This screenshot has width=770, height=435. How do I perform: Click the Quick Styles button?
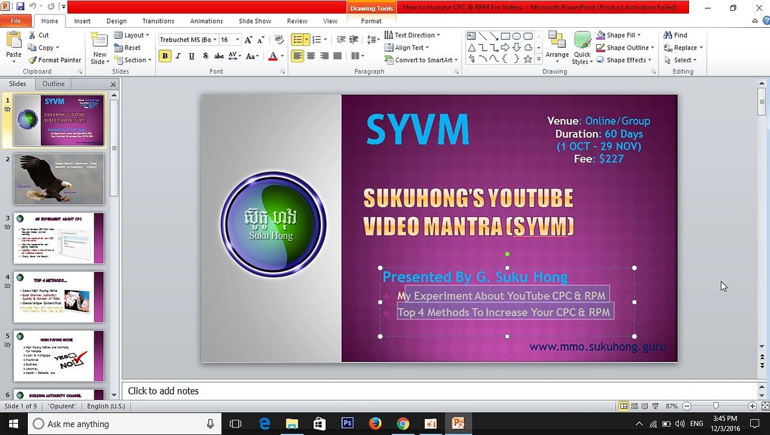point(582,48)
